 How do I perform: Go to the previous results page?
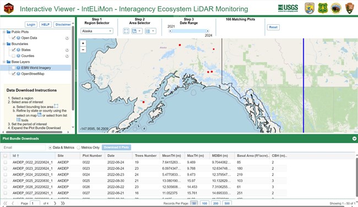[13, 203]
